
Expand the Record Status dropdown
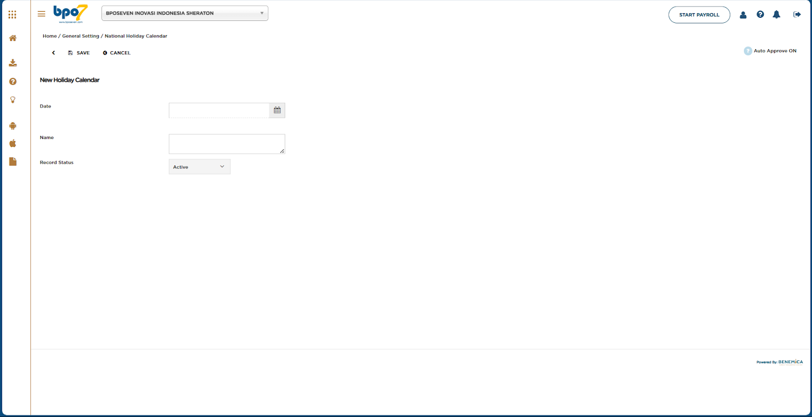[x=199, y=167]
